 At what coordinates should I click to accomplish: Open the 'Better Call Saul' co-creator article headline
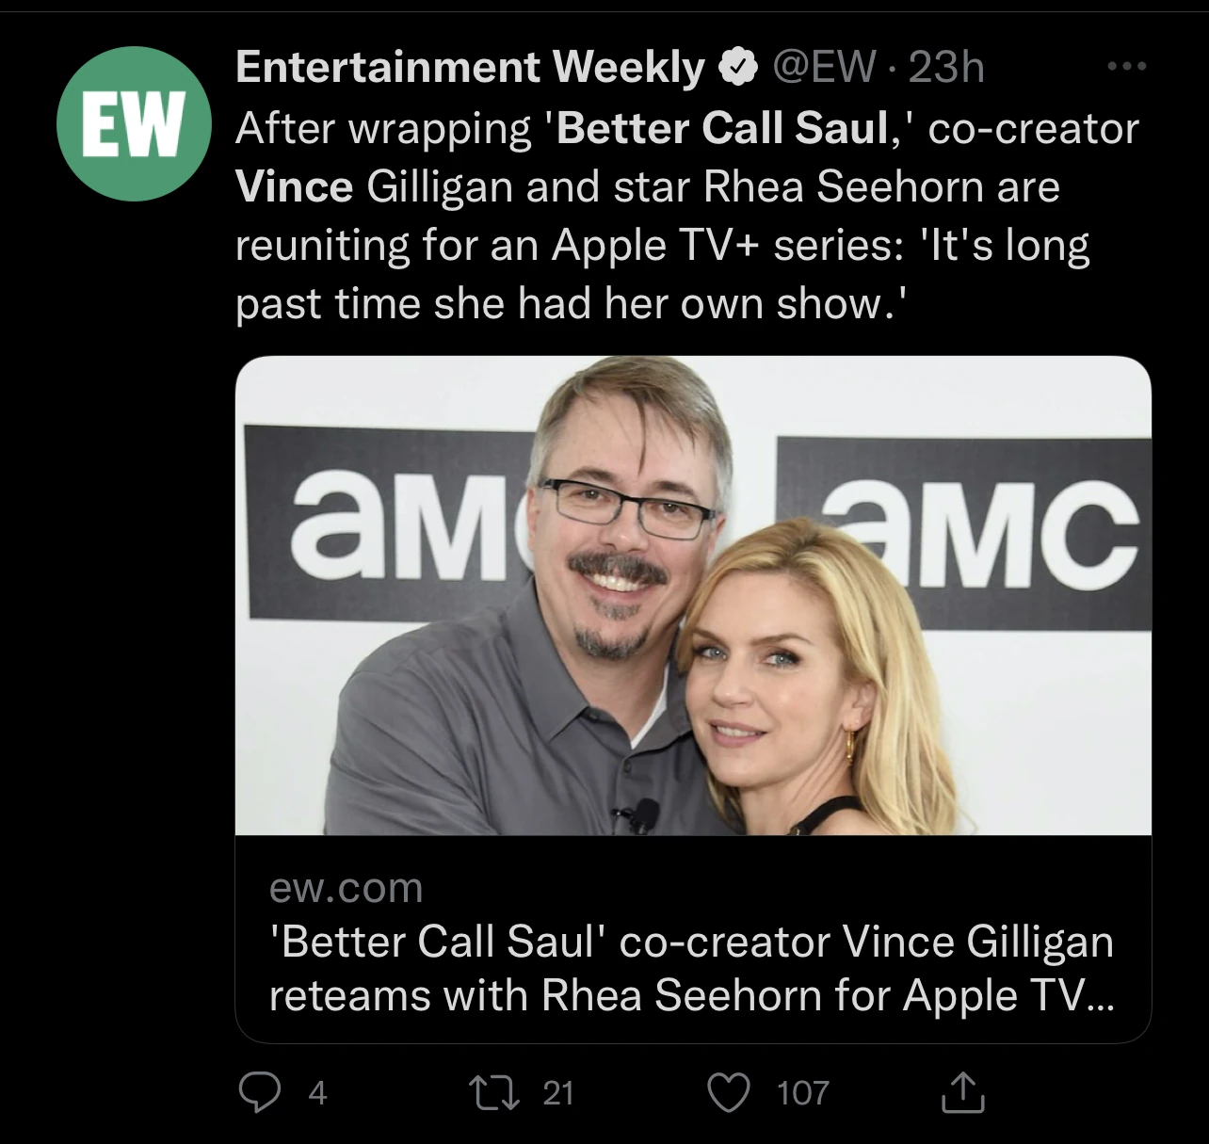690,942
